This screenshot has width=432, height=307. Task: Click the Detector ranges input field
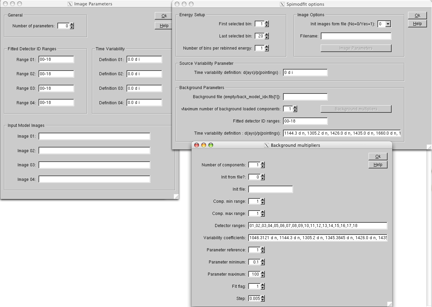coord(318,226)
